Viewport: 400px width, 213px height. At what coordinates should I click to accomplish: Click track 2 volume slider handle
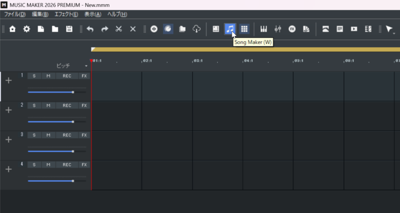click(73, 122)
